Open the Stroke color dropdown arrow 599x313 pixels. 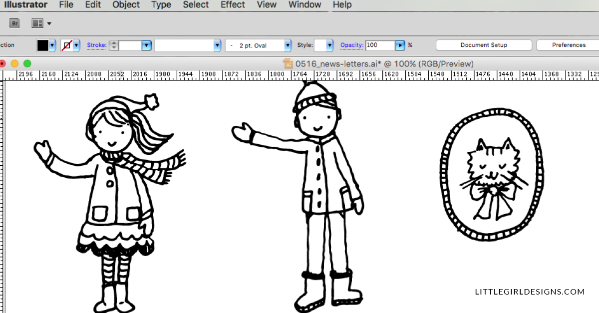(76, 45)
